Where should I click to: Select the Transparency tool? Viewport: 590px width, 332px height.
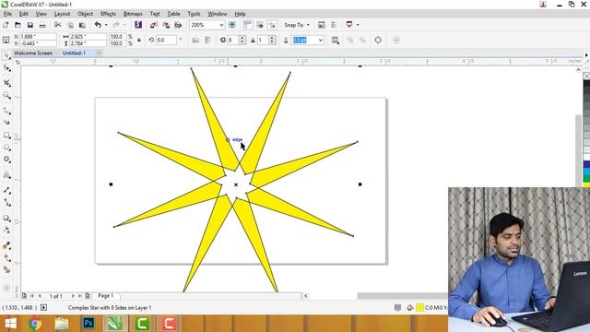pos(6,230)
